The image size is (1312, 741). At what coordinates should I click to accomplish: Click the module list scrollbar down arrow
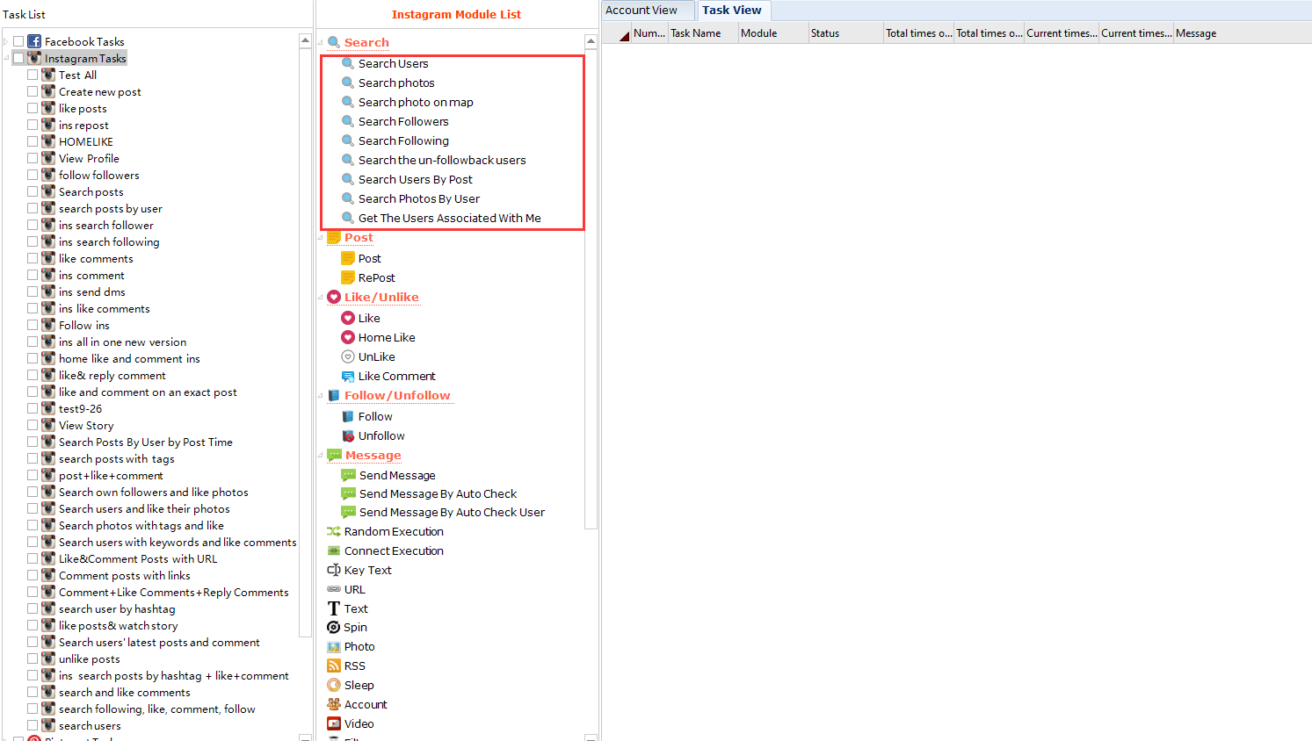pos(591,737)
